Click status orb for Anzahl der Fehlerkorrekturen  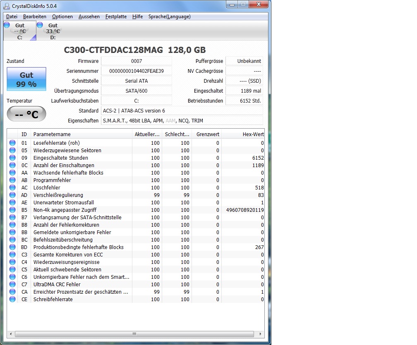(x=12, y=225)
